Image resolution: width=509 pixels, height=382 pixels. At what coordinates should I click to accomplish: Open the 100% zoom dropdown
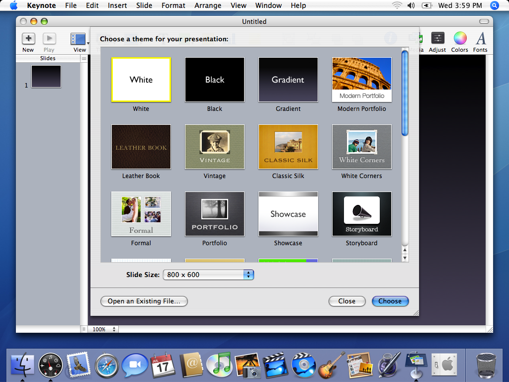103,329
